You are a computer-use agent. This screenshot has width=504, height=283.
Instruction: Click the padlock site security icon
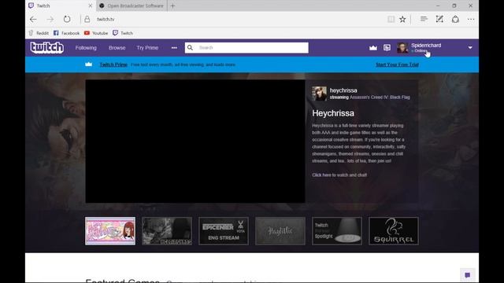pyautogui.click(x=87, y=19)
